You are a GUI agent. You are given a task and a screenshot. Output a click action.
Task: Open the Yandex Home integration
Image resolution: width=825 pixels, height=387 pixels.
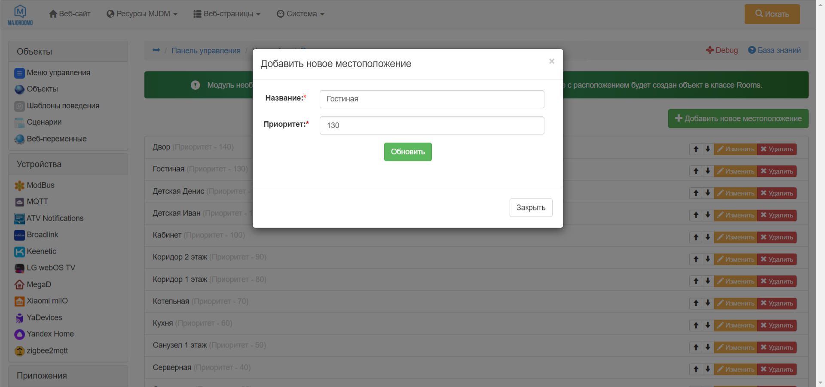click(50, 334)
